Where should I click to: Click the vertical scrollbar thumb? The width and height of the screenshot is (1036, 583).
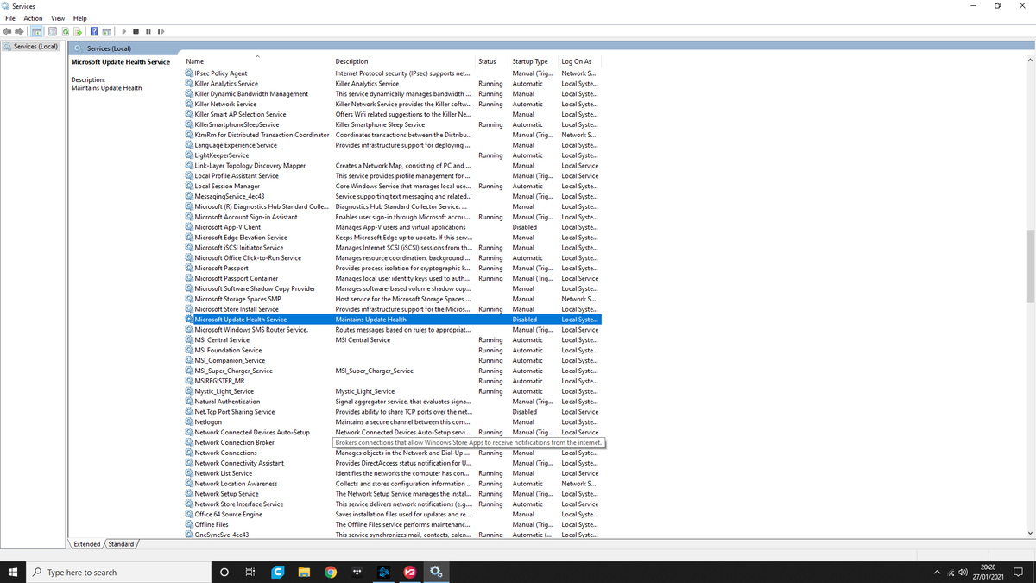(1030, 266)
